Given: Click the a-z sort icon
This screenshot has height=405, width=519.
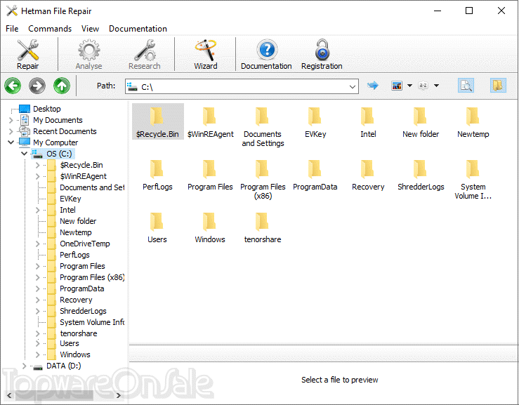Looking at the screenshot, I should pyautogui.click(x=423, y=86).
